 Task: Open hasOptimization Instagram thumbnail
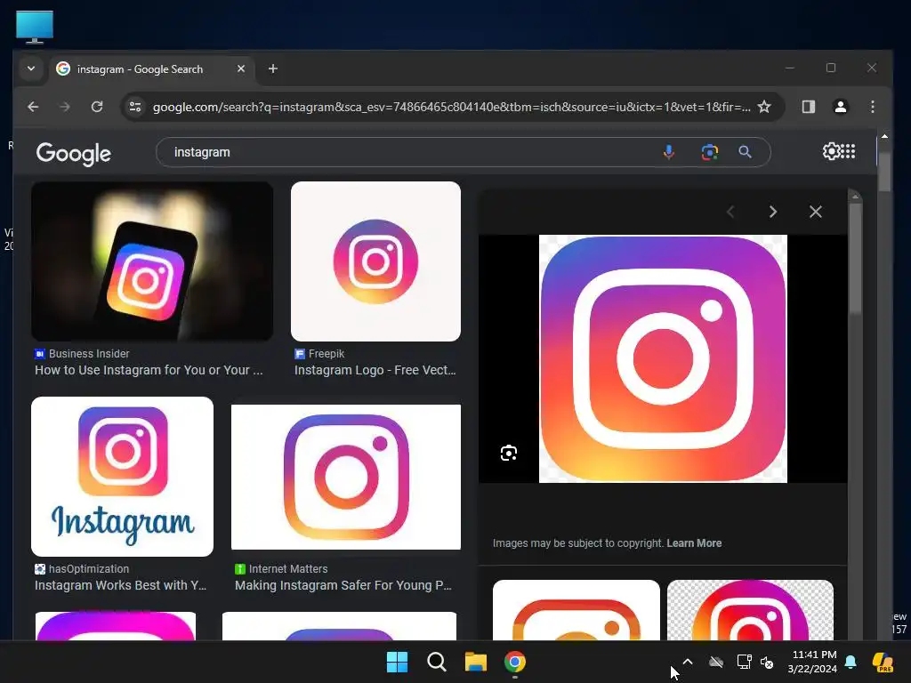pyautogui.click(x=122, y=477)
